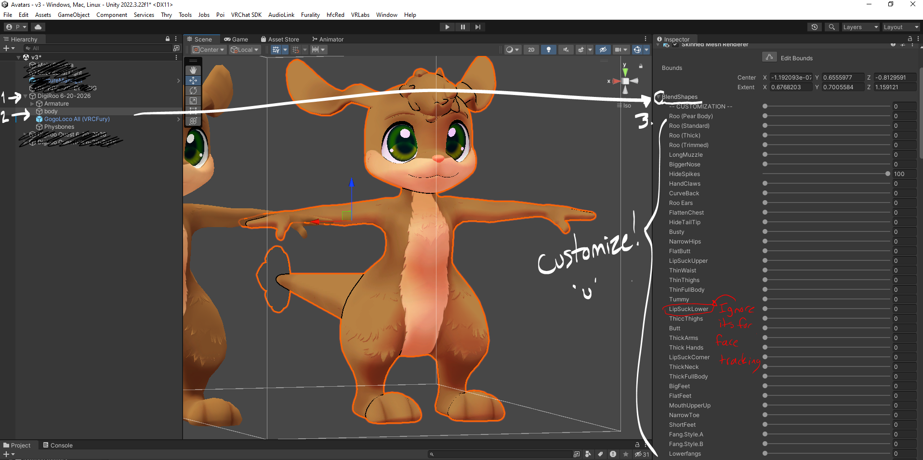Open Hierarchy panel options menu
Screen dimensions: 923x460
[x=176, y=39]
